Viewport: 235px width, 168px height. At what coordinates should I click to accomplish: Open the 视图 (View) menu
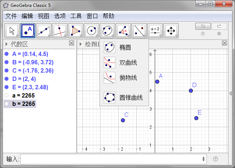tap(43, 16)
